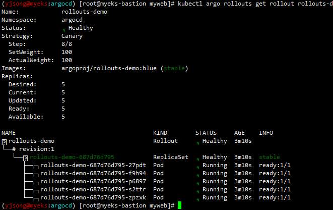Viewport: 333px width, 210px height.
Task: Click the 'ReplicaSet' kind cell
Action: 171,157
